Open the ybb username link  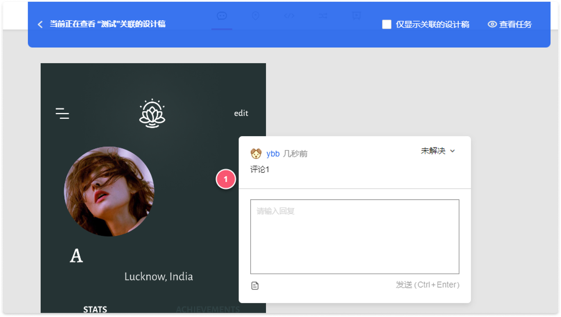[x=273, y=154]
